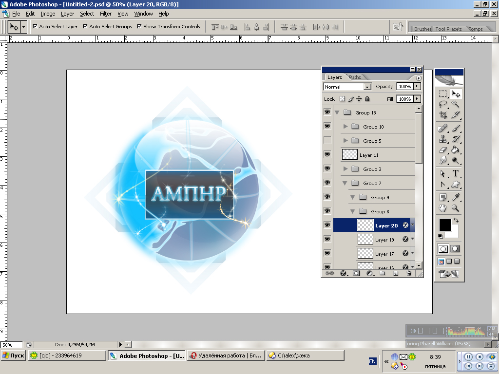Click the foreground color swatch
The image size is (499, 374).
[445, 225]
